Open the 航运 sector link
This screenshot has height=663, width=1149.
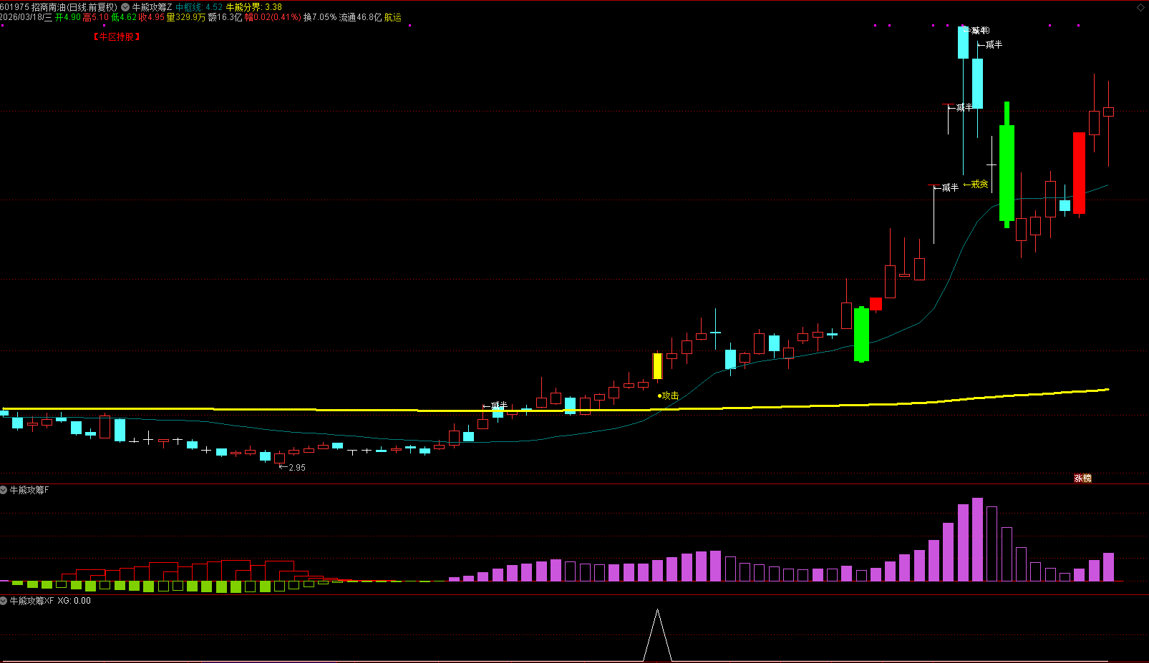coord(393,17)
